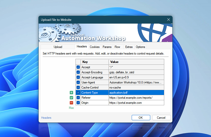This screenshot has width=211, height=137.
Task: Click the */* value cell
Action: click(136, 67)
